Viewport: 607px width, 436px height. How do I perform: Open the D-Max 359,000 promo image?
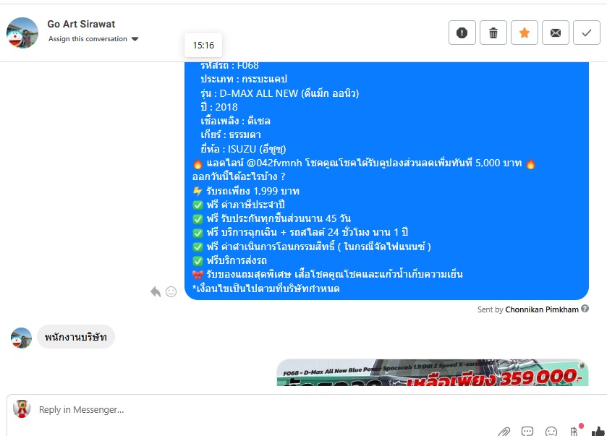click(x=433, y=372)
